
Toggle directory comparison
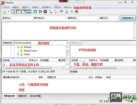(x=67, y=12)
